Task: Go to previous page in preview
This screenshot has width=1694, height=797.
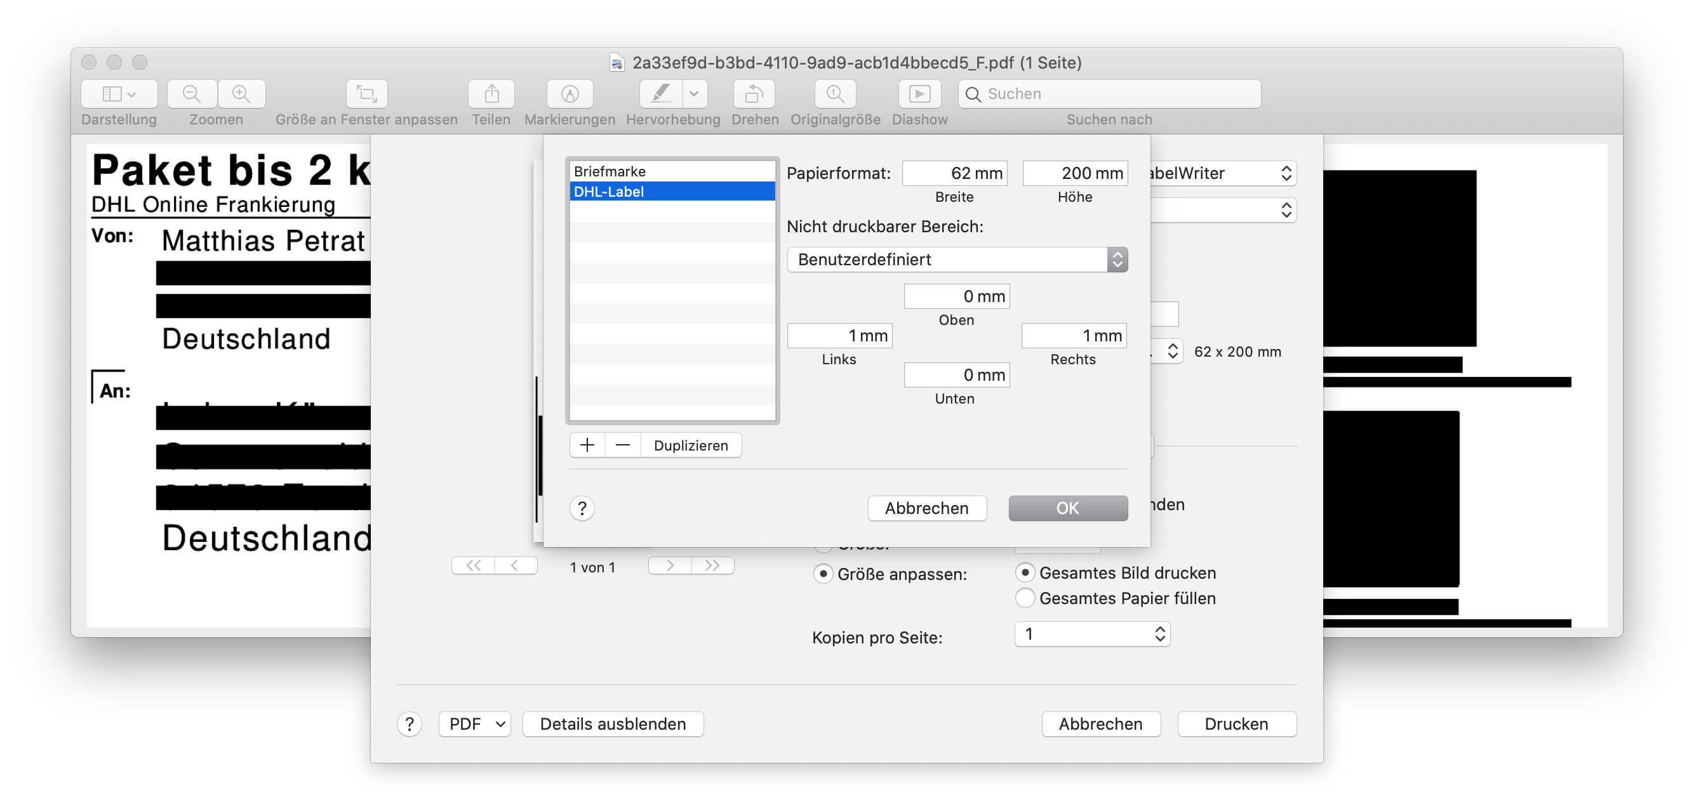Action: click(516, 566)
